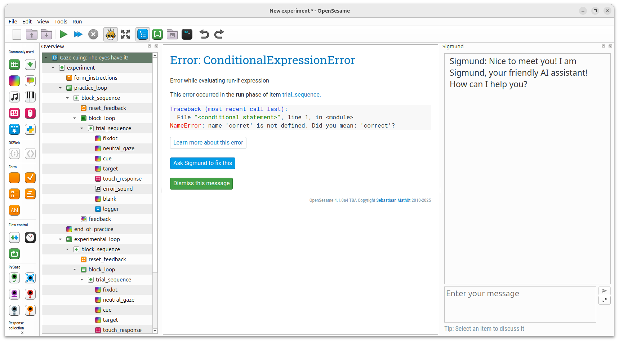Open the Sebastiaan Mathôt copyright link

click(x=393, y=200)
